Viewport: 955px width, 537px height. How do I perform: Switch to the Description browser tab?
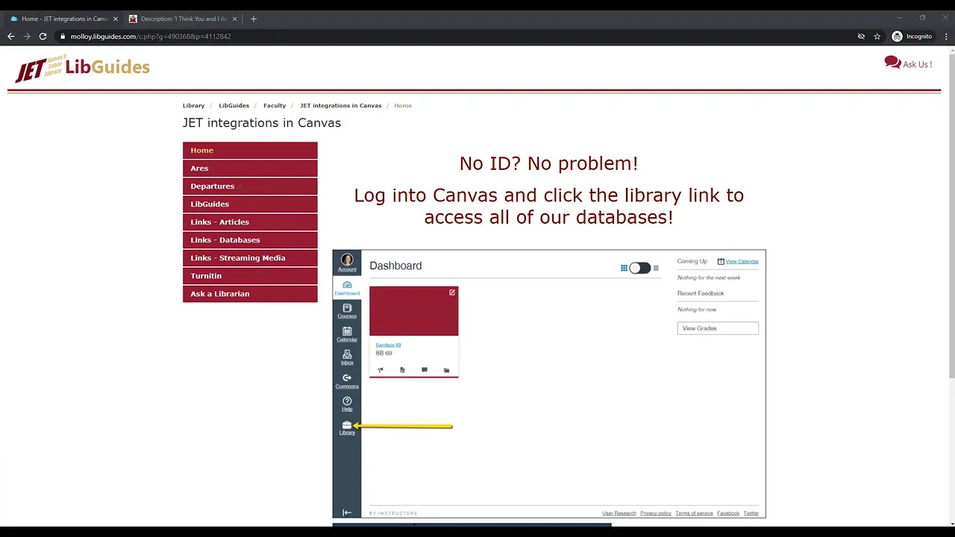(184, 19)
